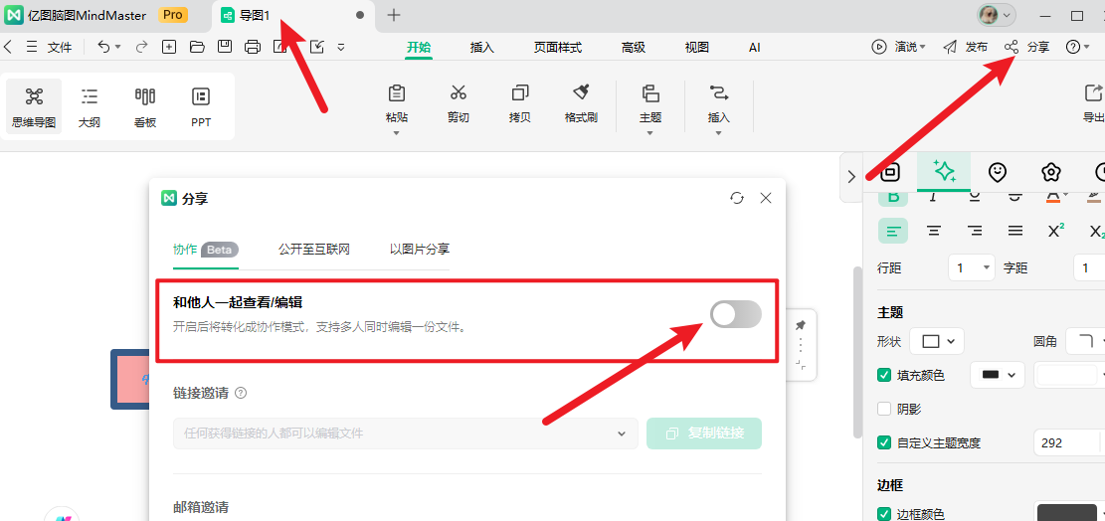
Task: Open the 页面样式 ribbon tab
Action: pos(557,47)
